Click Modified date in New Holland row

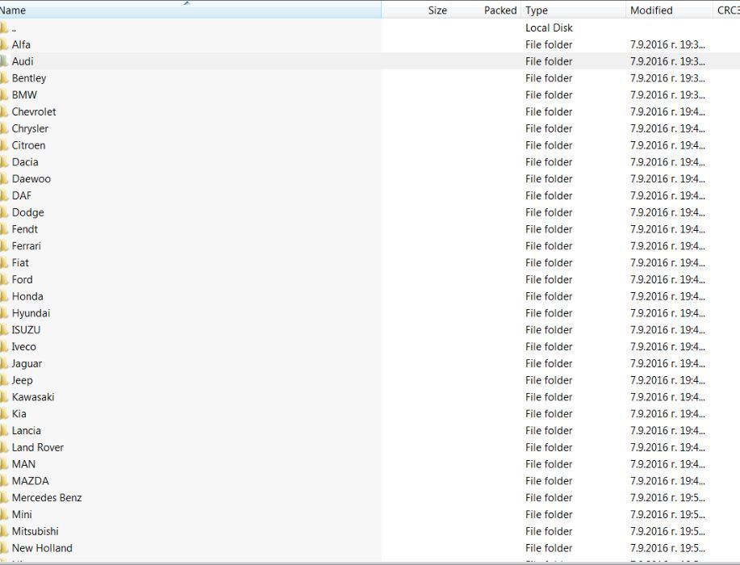[x=667, y=548]
